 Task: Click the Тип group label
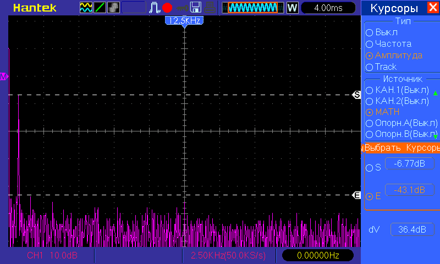tap(403, 21)
